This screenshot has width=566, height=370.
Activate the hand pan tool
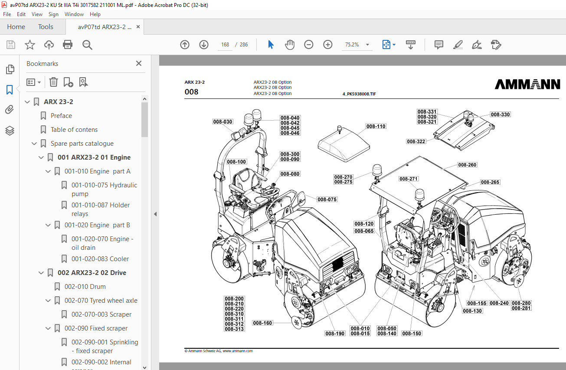pyautogui.click(x=290, y=45)
